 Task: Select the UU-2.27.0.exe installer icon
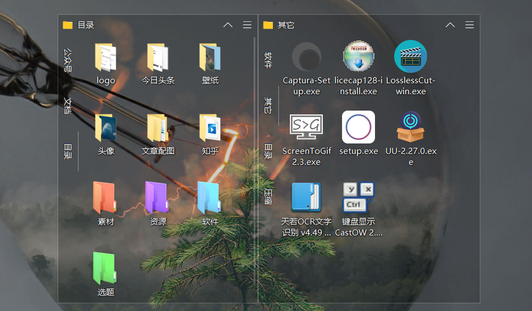point(411,127)
